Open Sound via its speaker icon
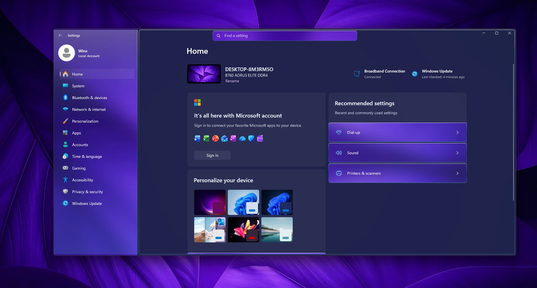 click(x=339, y=153)
